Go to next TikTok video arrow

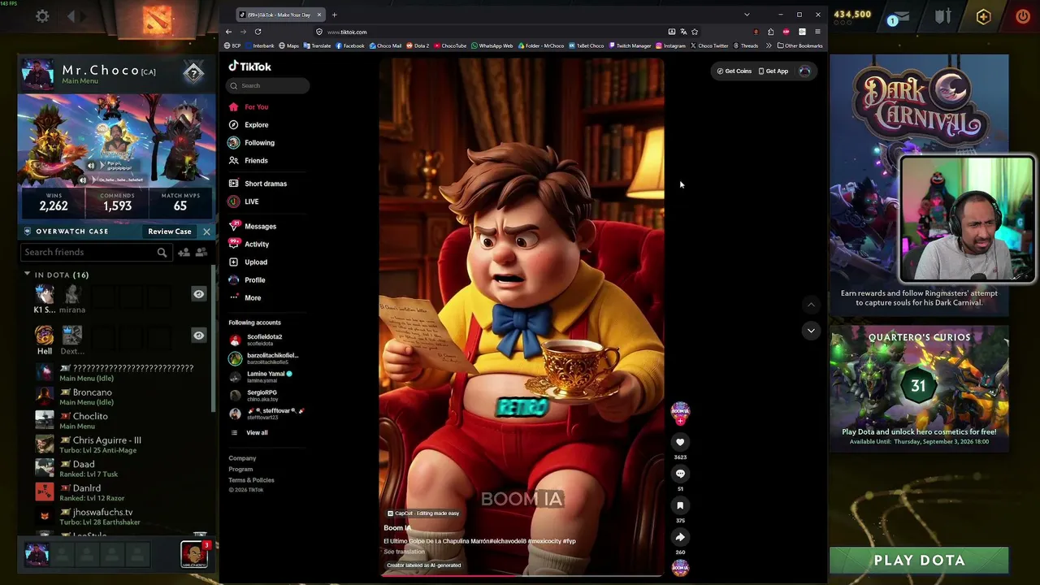click(811, 331)
